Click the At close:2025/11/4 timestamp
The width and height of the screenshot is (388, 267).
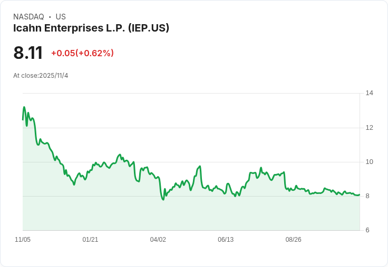(41, 76)
